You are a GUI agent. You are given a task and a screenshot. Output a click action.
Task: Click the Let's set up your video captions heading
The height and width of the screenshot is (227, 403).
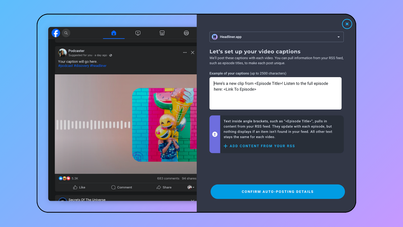pos(255,51)
